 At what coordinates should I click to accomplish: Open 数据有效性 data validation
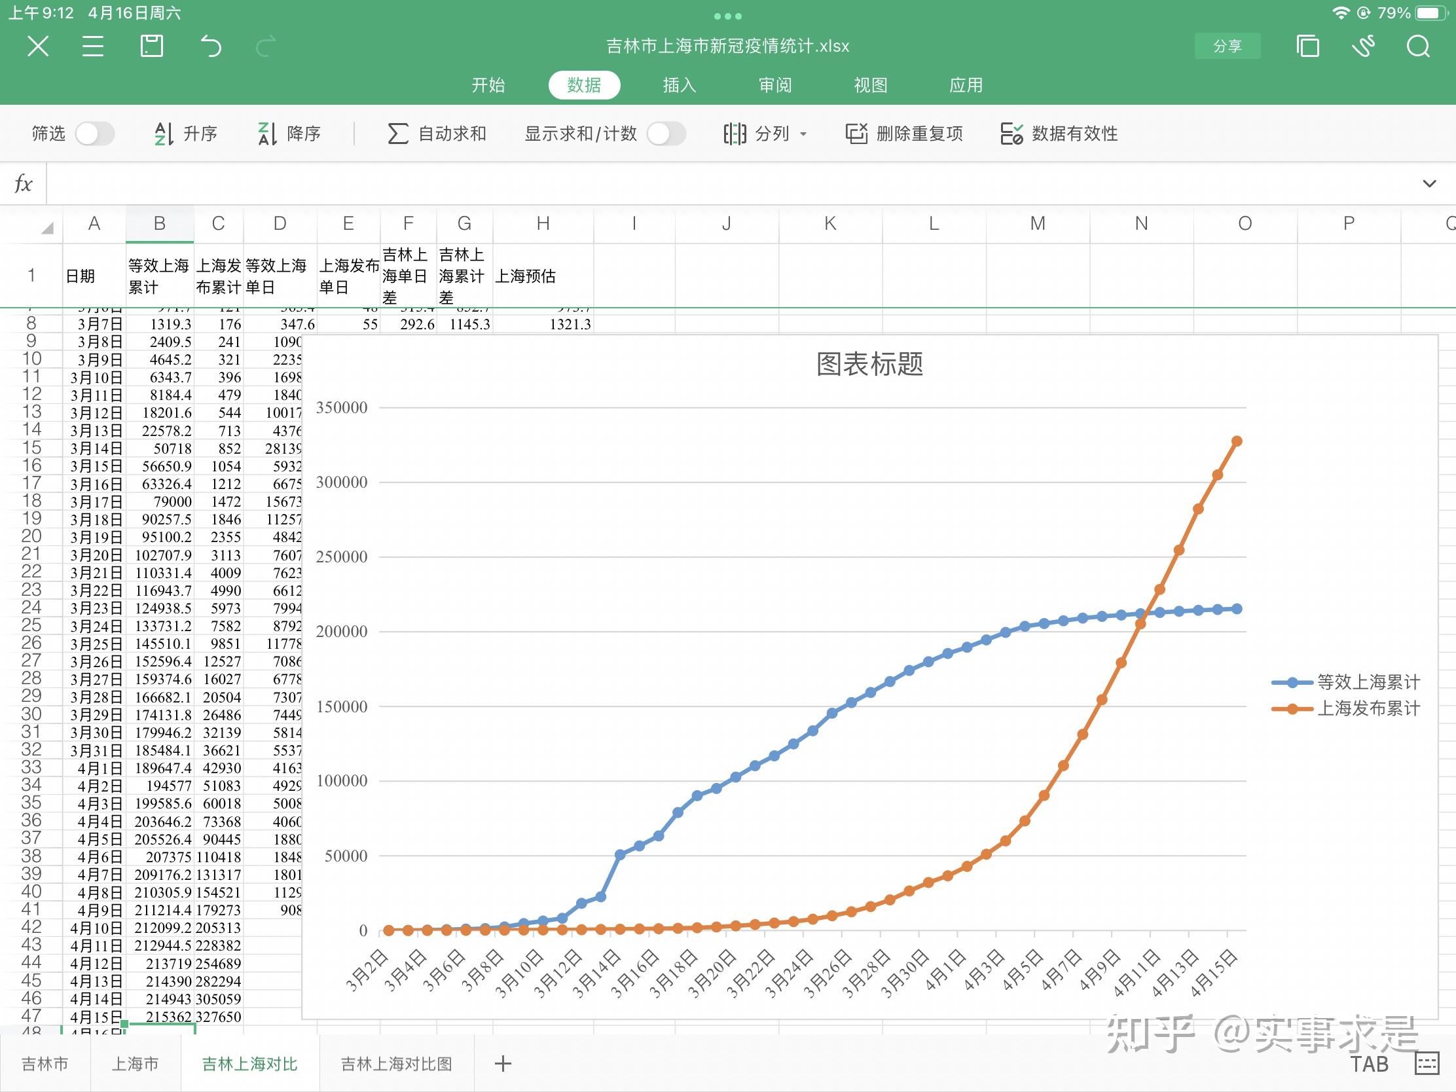pos(1059,134)
